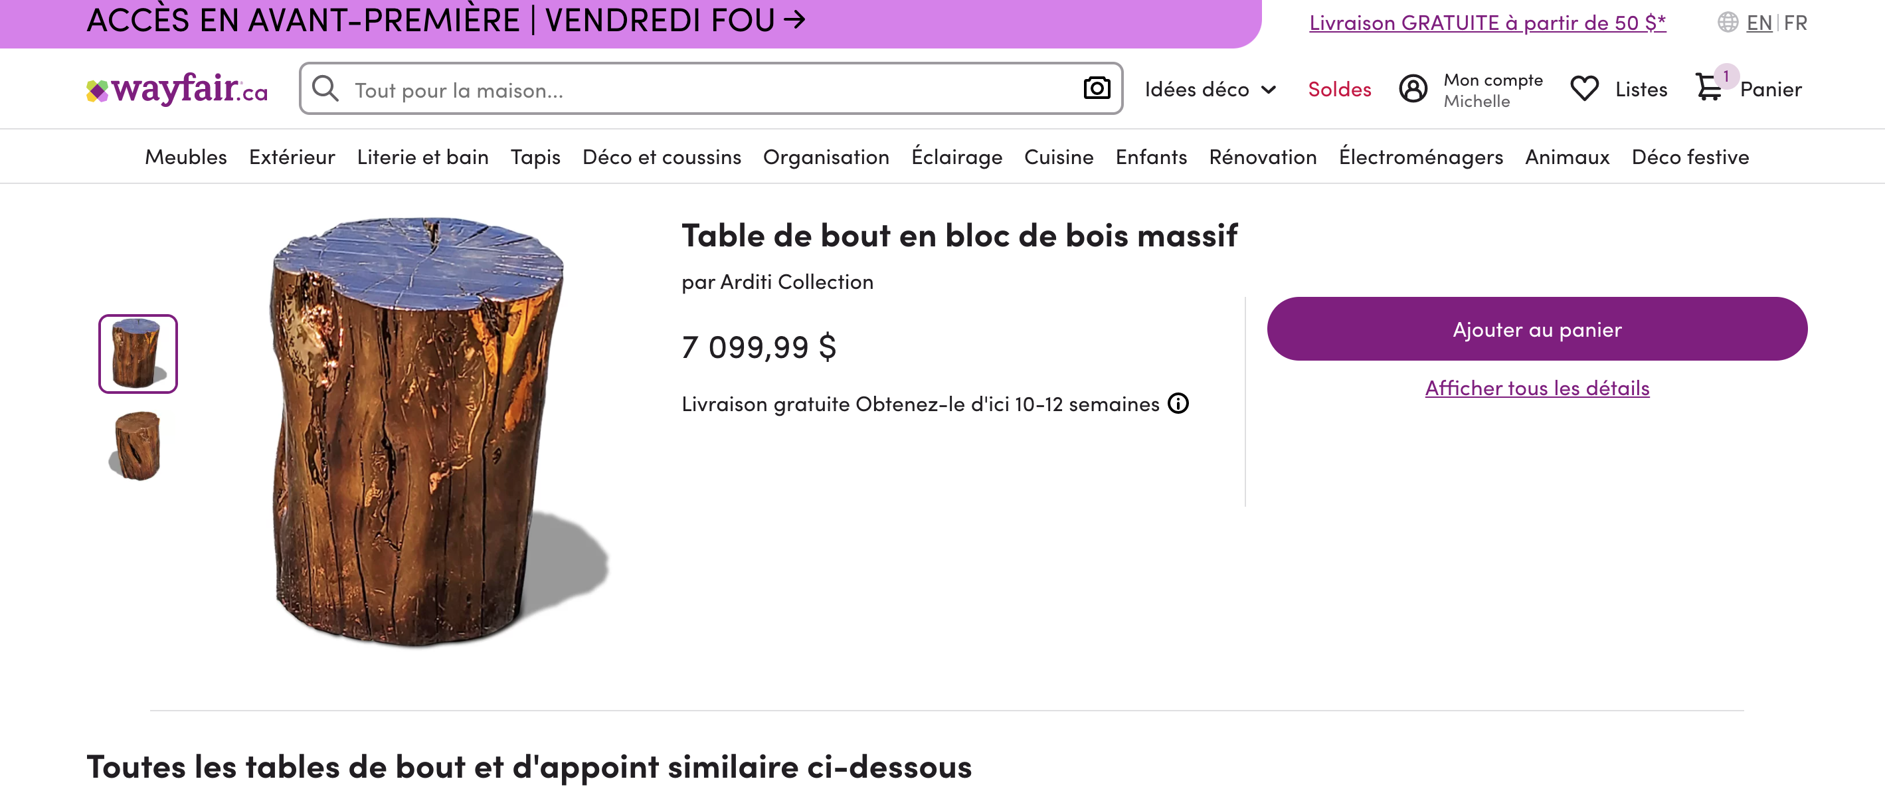
Task: Select the second product thumbnail
Action: tap(137, 446)
